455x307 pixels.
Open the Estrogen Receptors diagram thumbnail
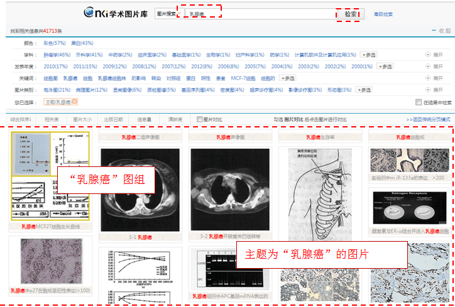pyautogui.click(x=410, y=208)
